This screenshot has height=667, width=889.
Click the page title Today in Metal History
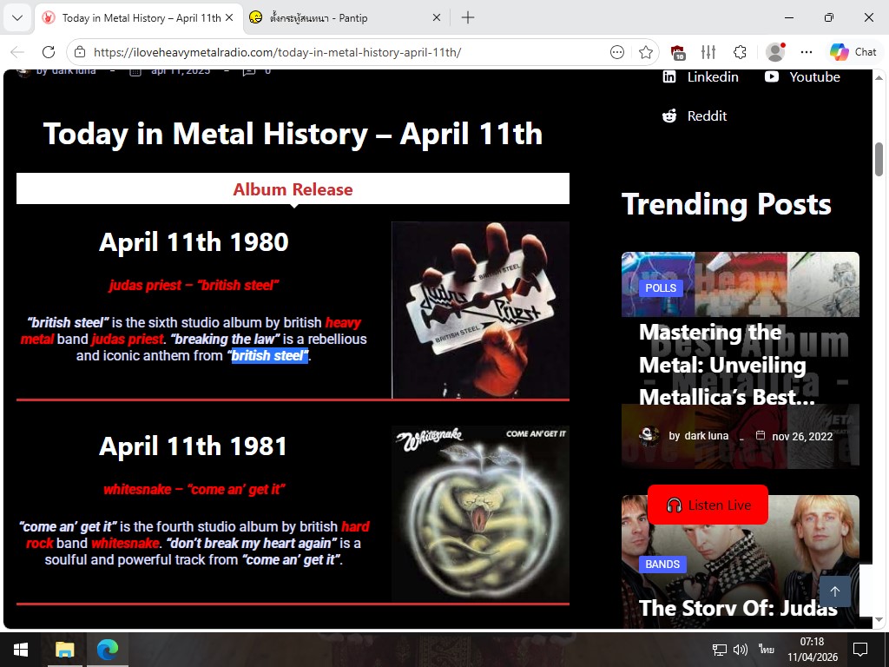(x=293, y=134)
